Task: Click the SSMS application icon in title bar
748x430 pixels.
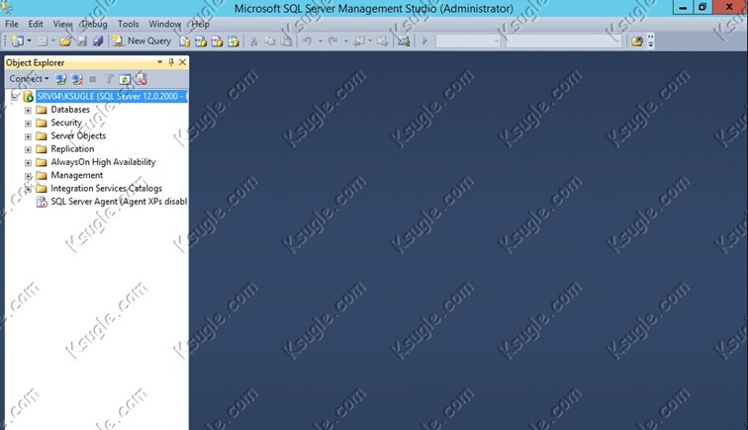Action: (7, 7)
